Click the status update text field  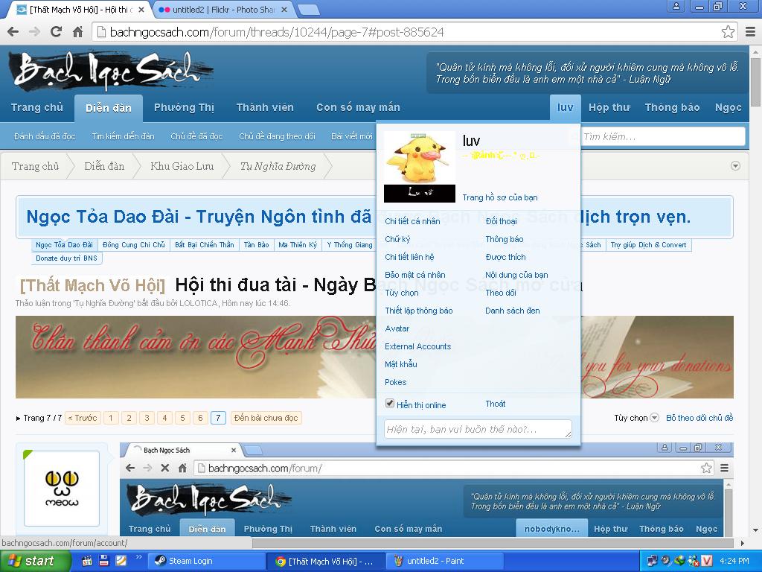pyautogui.click(x=477, y=430)
